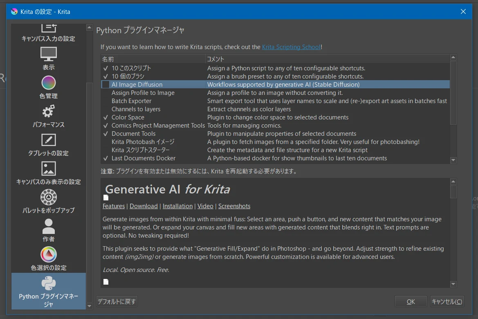The width and height of the screenshot is (478, 319).
Task: Enable the Krita スクリプトスターター plugin checkbox
Action: click(105, 150)
